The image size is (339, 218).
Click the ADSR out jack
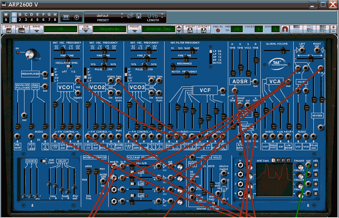click(x=255, y=82)
